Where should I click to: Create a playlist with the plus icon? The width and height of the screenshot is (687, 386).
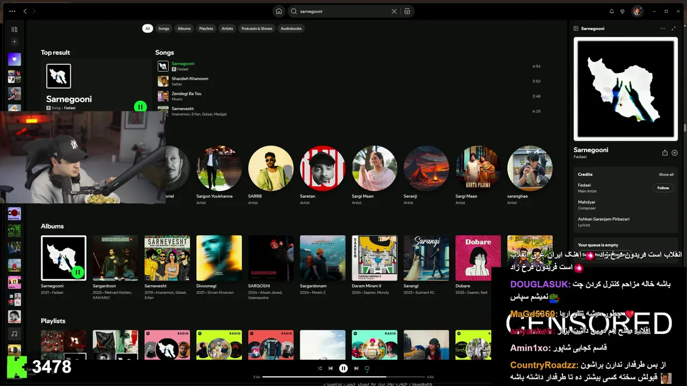pos(14,42)
